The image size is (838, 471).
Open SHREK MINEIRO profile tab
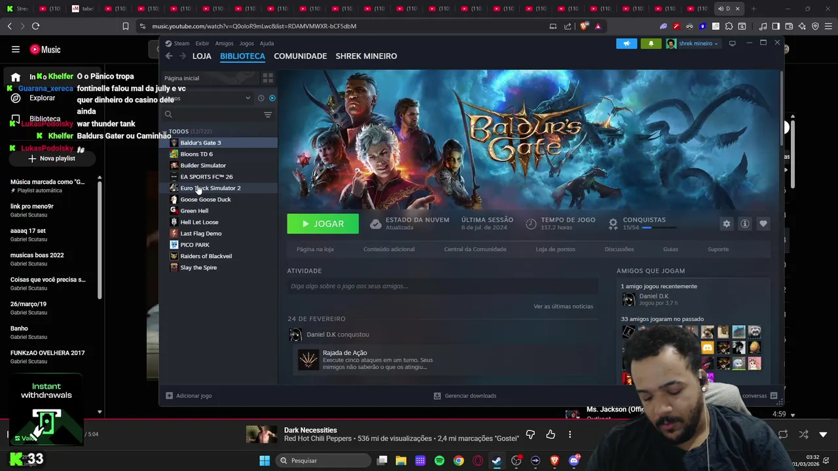(x=366, y=56)
